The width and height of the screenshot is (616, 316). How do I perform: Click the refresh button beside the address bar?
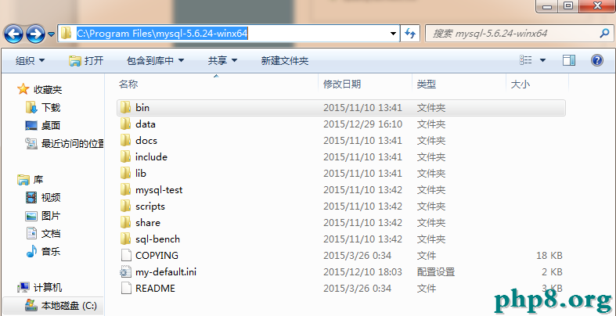coord(410,34)
